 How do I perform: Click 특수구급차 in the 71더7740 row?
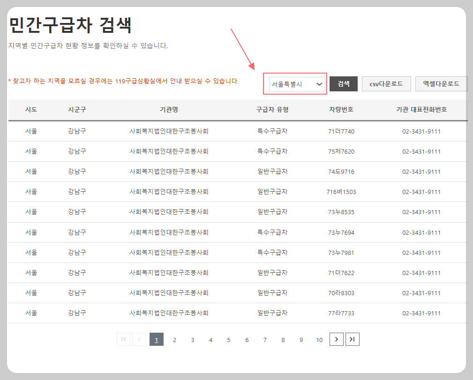click(272, 131)
